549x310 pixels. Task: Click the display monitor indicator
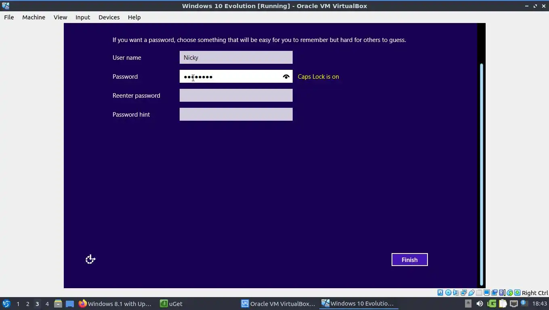[x=486, y=293]
